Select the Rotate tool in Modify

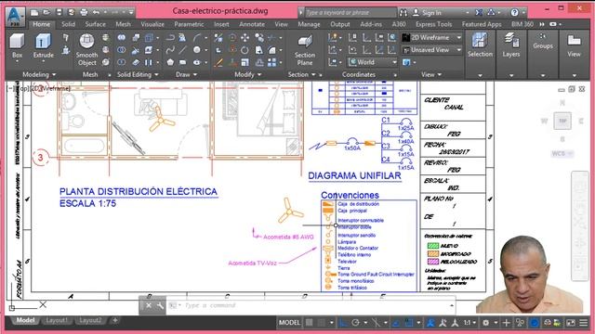tap(245, 49)
